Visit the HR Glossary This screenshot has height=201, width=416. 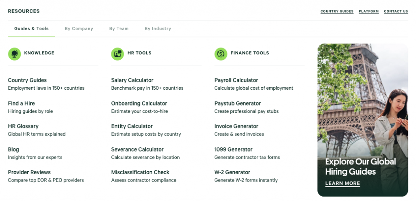point(23,126)
